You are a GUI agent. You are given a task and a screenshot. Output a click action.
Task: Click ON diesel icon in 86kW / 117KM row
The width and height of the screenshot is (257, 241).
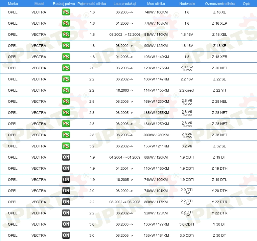point(66,202)
